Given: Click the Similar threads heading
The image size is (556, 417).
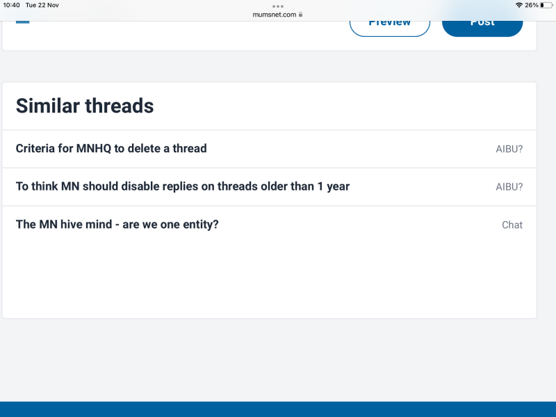Looking at the screenshot, I should click(85, 106).
